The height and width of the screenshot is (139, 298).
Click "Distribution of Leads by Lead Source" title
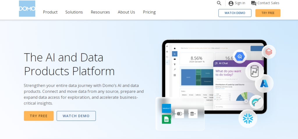coord(230,84)
